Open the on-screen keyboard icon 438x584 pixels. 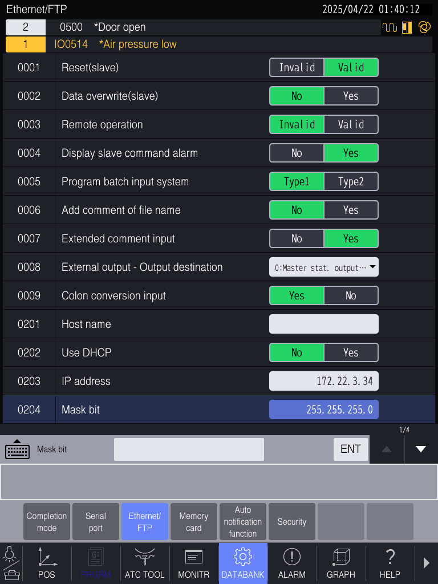(x=17, y=449)
